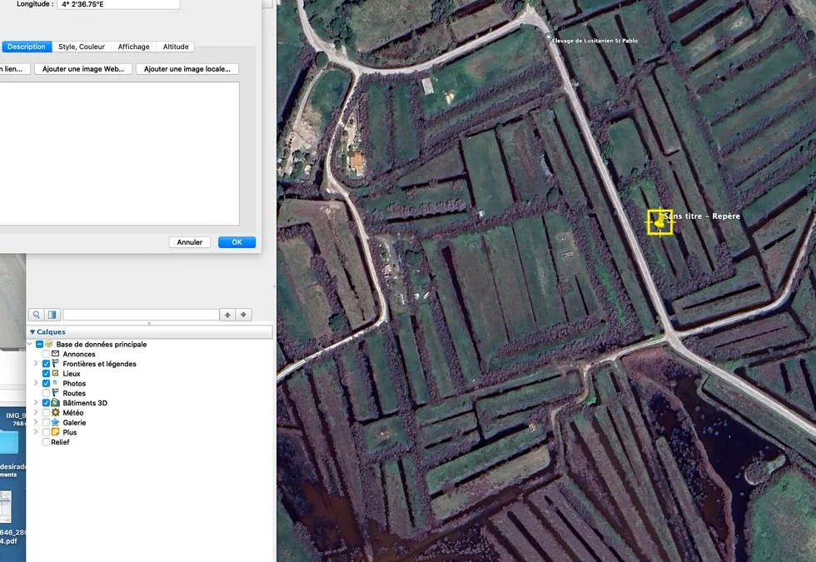Move item up with the up arrow

tap(227, 315)
